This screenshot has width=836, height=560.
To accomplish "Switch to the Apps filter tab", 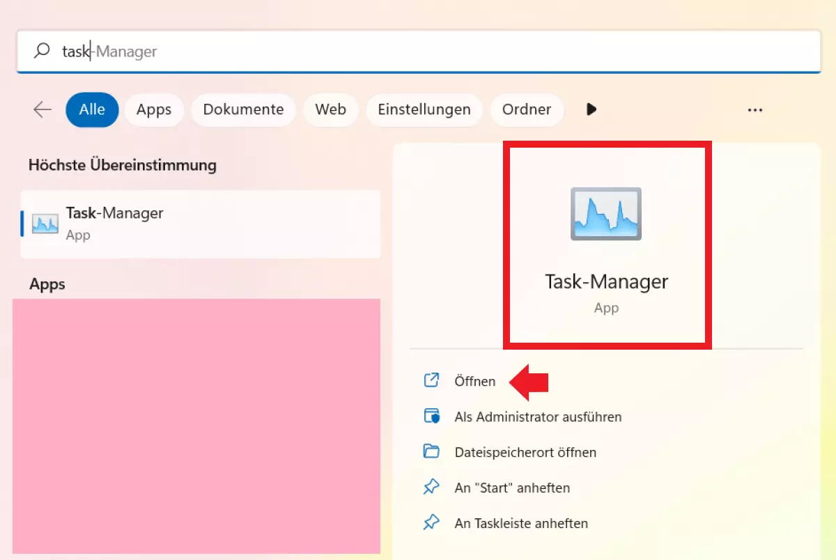I will coord(154,109).
